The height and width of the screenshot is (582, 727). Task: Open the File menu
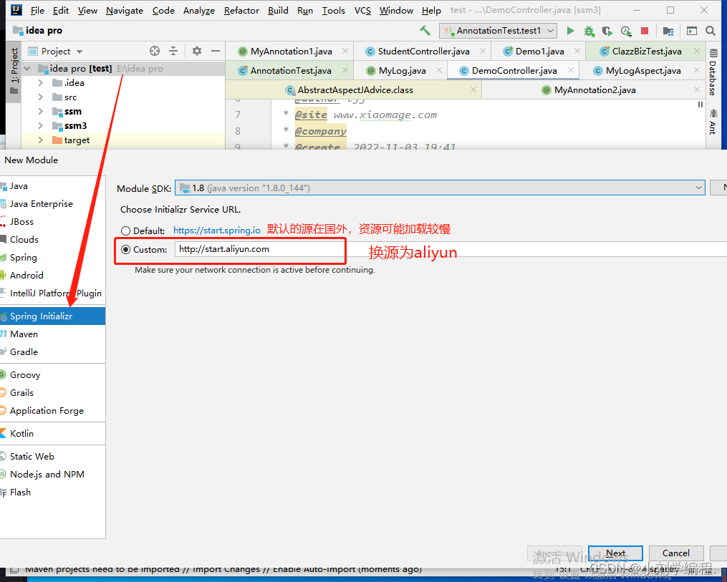coord(37,10)
